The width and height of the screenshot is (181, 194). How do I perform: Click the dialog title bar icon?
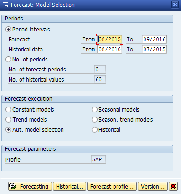pyautogui.click(x=6, y=5)
